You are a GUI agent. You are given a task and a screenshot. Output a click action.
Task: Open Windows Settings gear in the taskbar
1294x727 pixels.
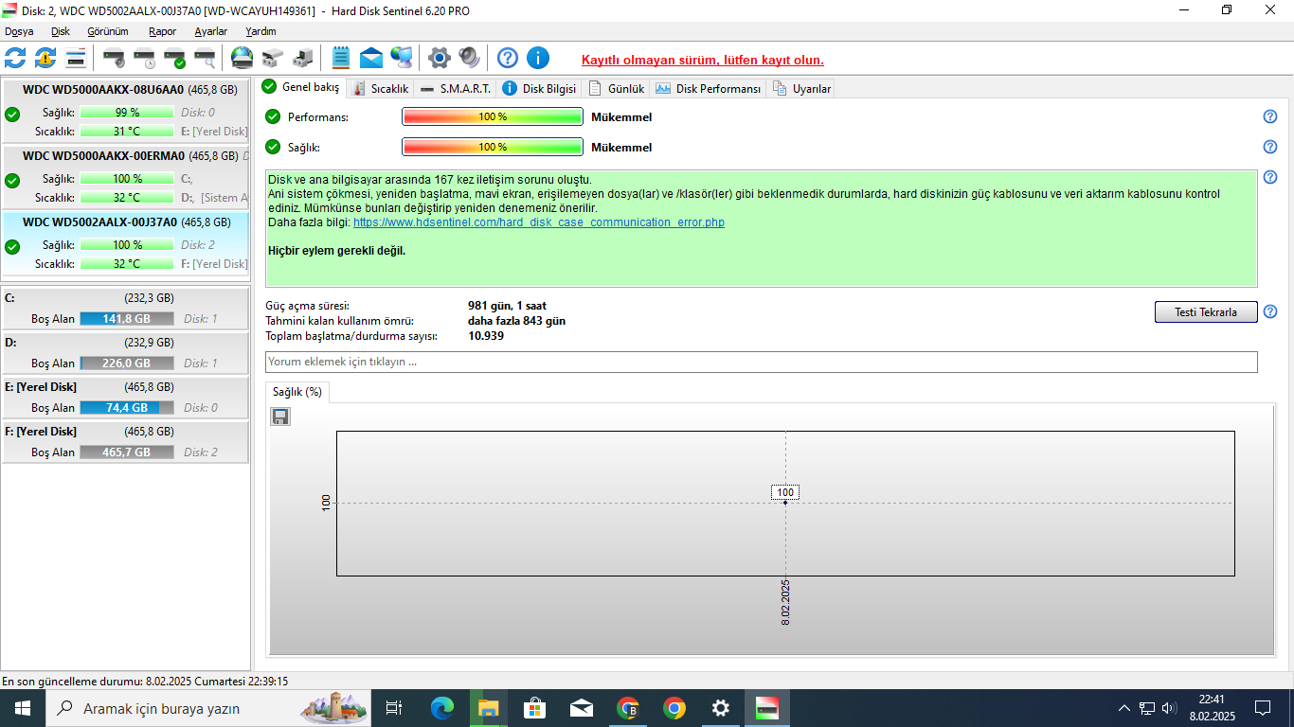721,708
